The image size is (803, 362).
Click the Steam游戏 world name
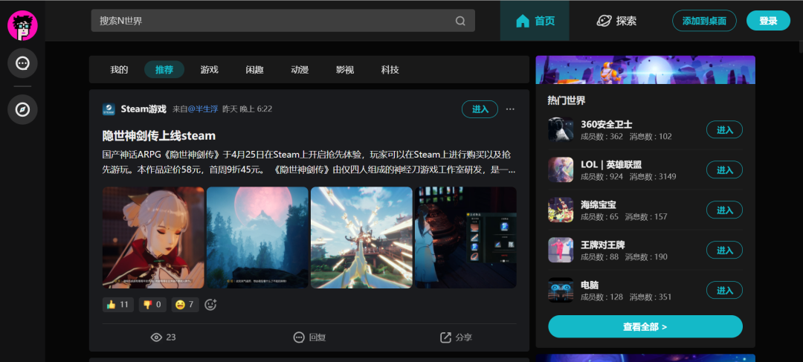click(143, 109)
